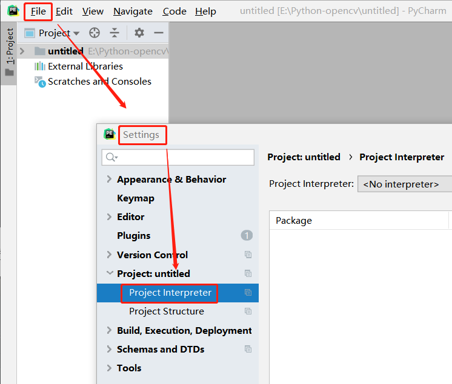452x384 pixels.
Task: Select Project Structure in settings tree
Action: (166, 311)
